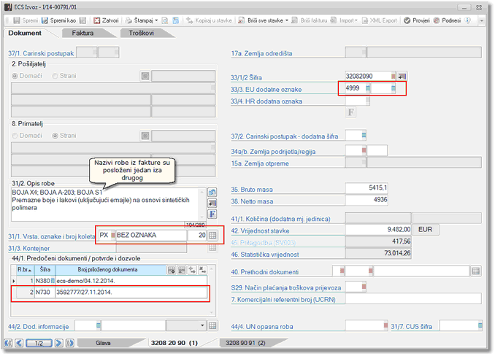The image size is (495, 356).
Task: Click tariff lookup icon next to Šifra
Action: [402, 76]
